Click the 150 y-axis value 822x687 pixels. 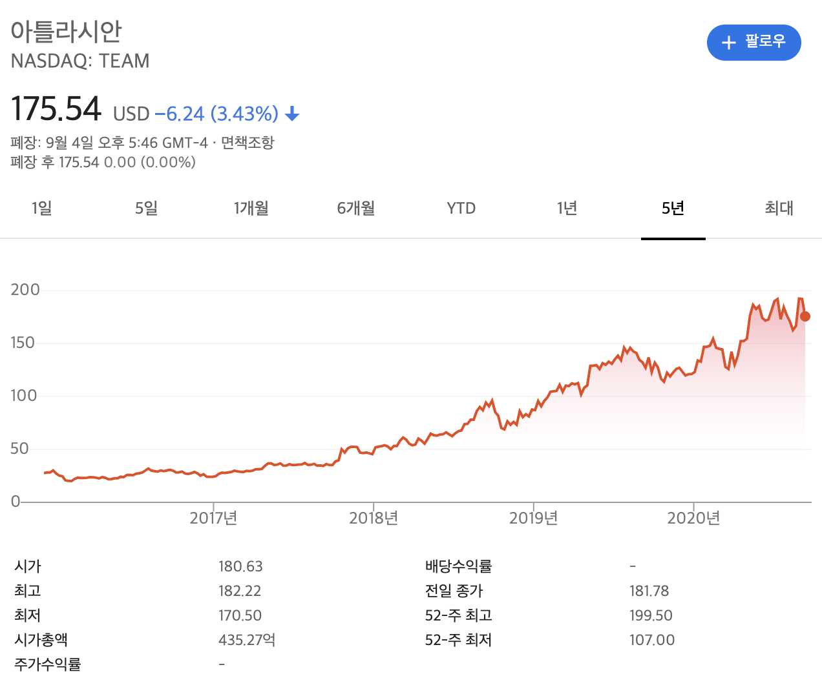pyautogui.click(x=23, y=342)
